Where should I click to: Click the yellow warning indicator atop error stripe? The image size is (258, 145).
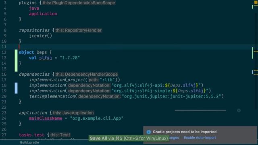click(x=256, y=2)
